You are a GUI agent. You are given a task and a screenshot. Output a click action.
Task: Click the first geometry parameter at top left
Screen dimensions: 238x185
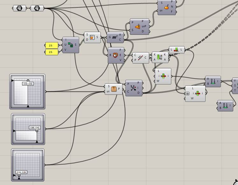tap(19, 8)
